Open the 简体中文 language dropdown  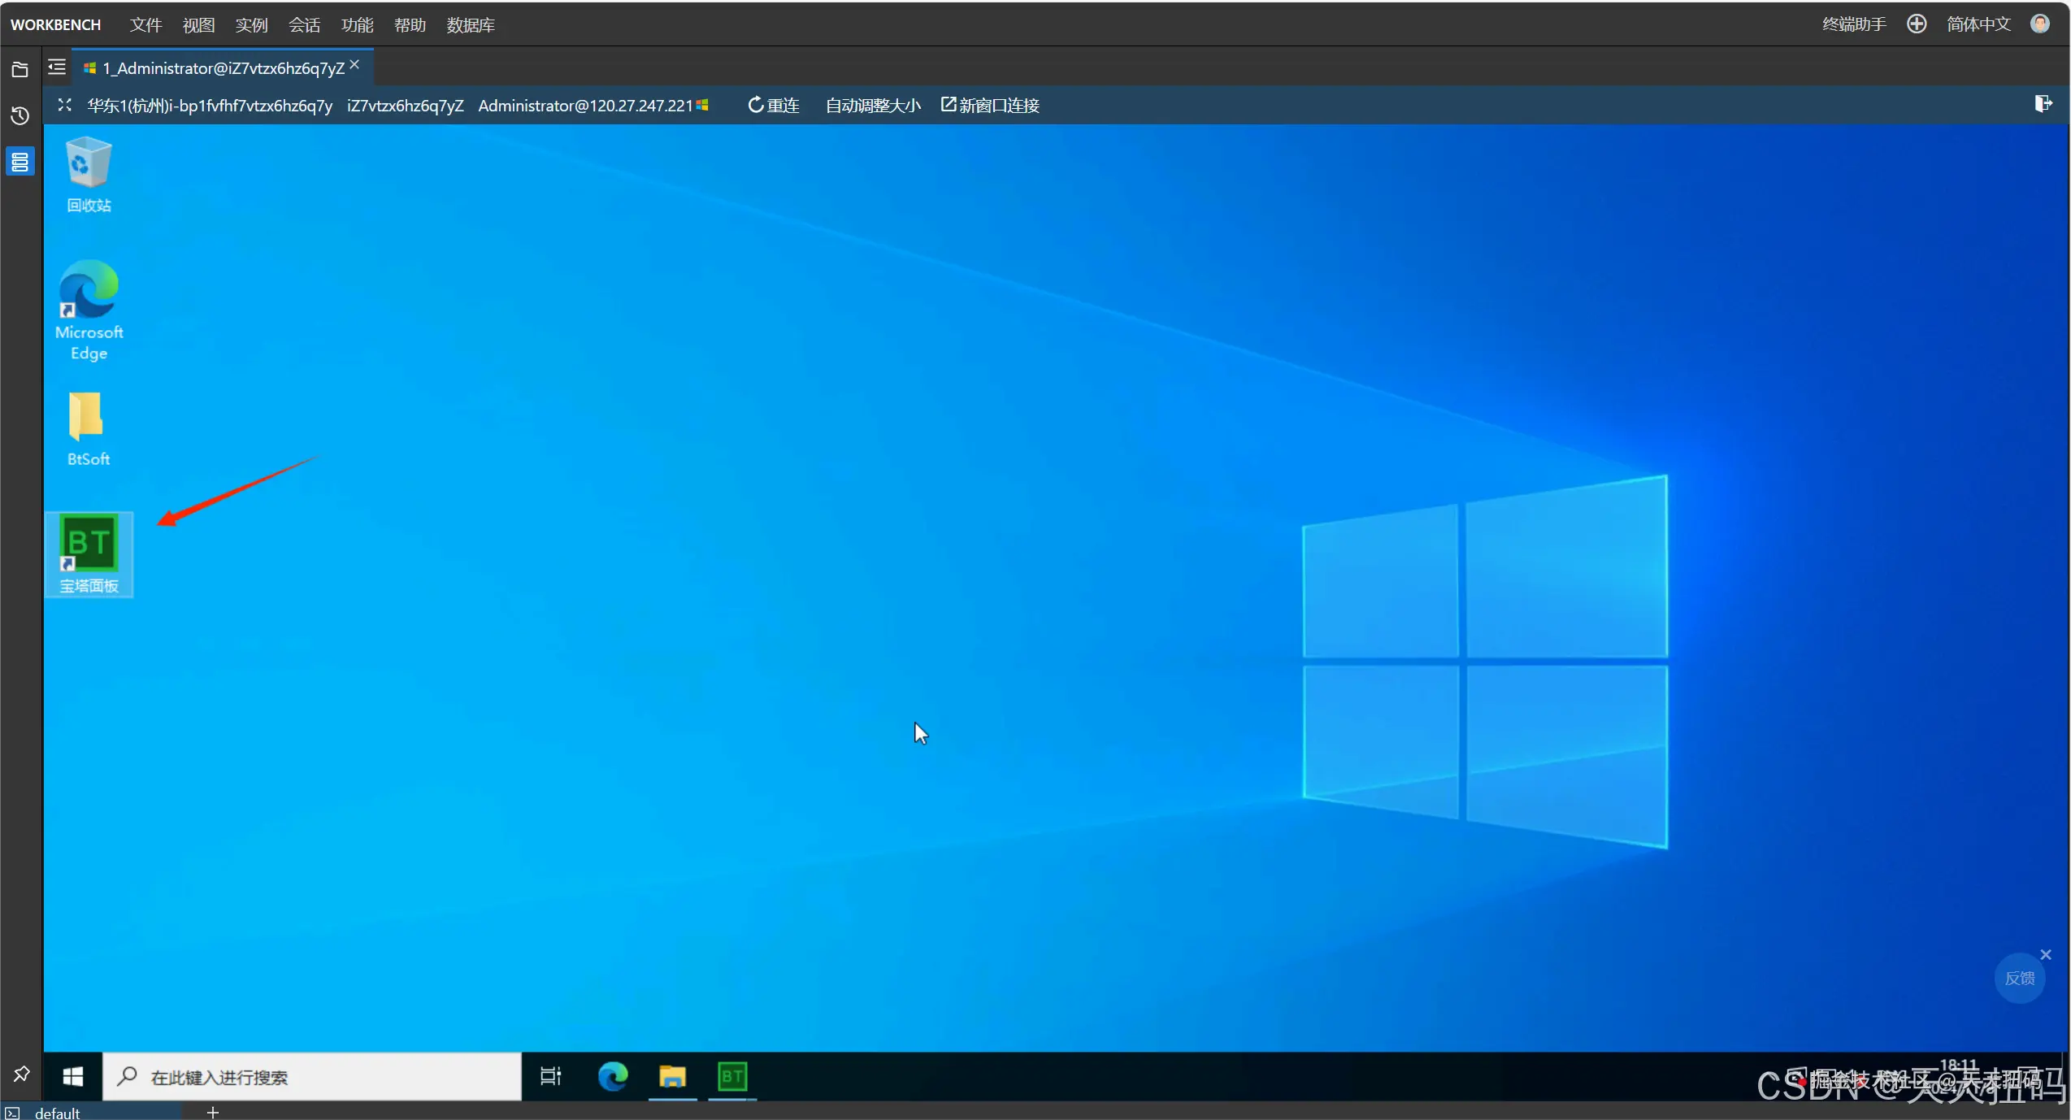click(x=1978, y=24)
